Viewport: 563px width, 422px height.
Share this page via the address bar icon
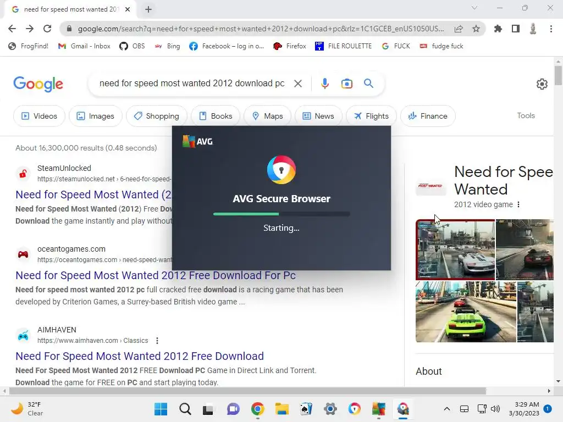pyautogui.click(x=459, y=29)
